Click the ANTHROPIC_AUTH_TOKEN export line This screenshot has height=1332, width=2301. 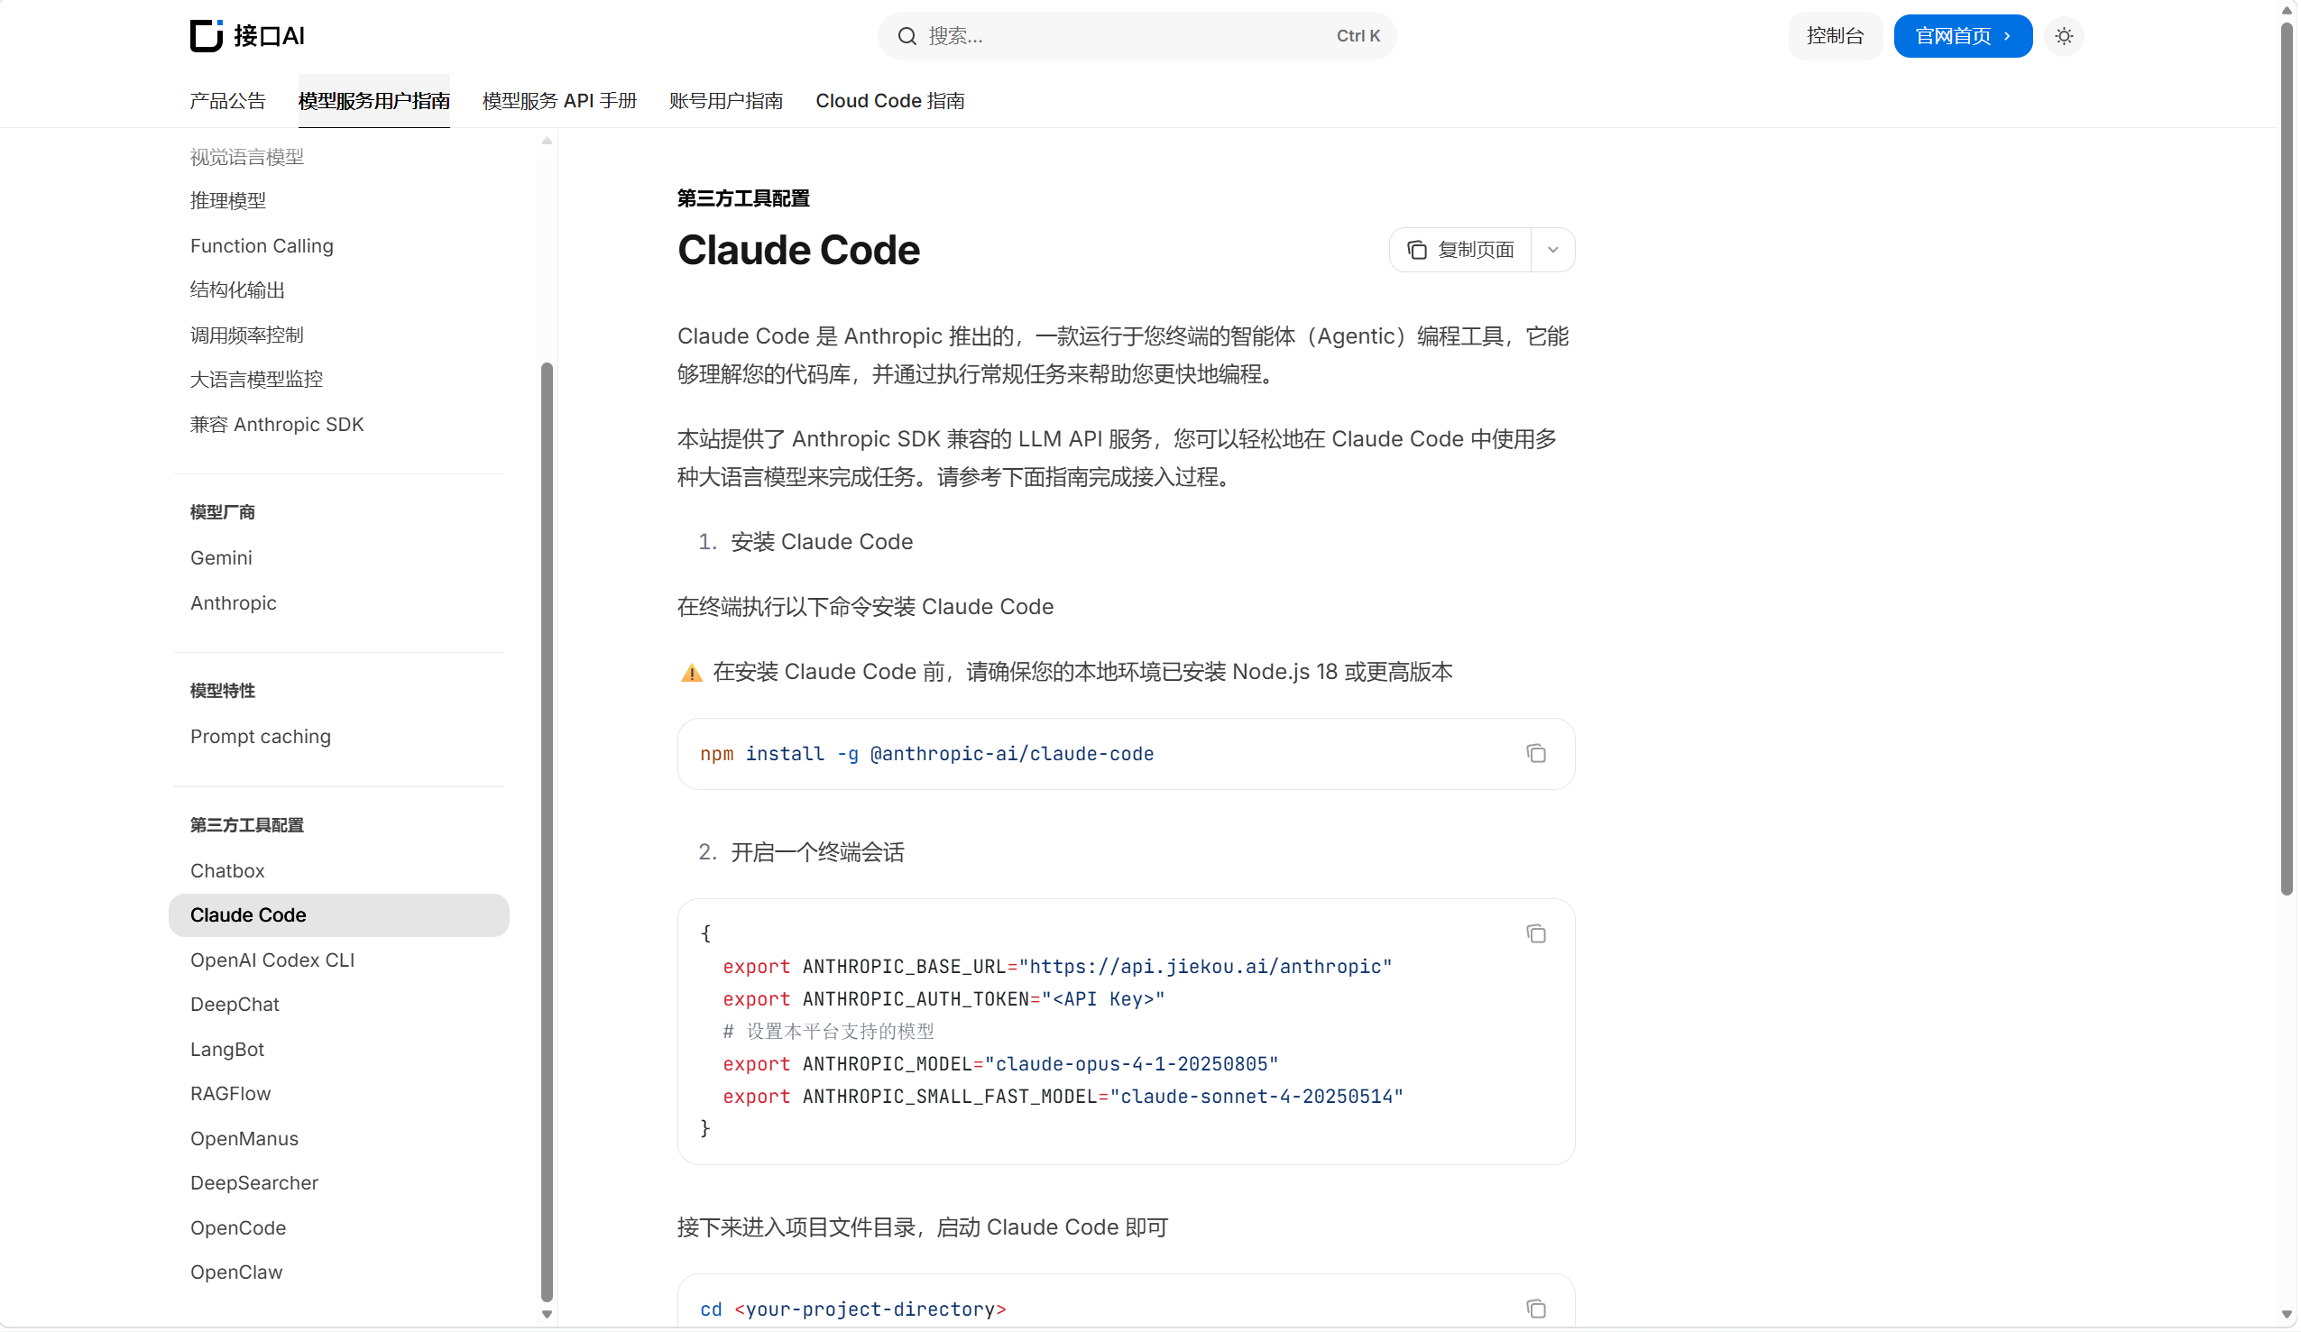pyautogui.click(x=945, y=1000)
